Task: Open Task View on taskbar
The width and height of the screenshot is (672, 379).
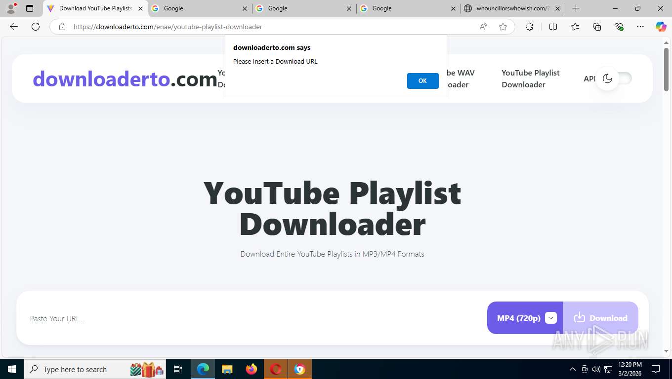Action: tap(178, 369)
